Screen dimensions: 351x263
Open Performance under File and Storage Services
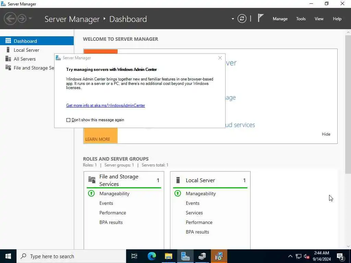pyautogui.click(x=112, y=213)
